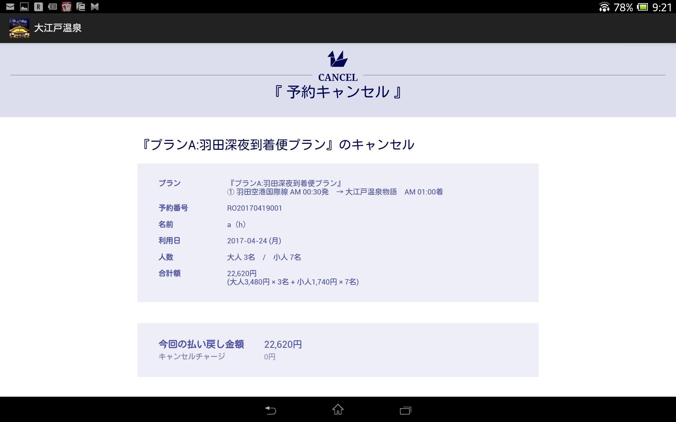The image size is (676, 422).
Task: Open the keyboard-like notification icon
Action: (x=52, y=6)
